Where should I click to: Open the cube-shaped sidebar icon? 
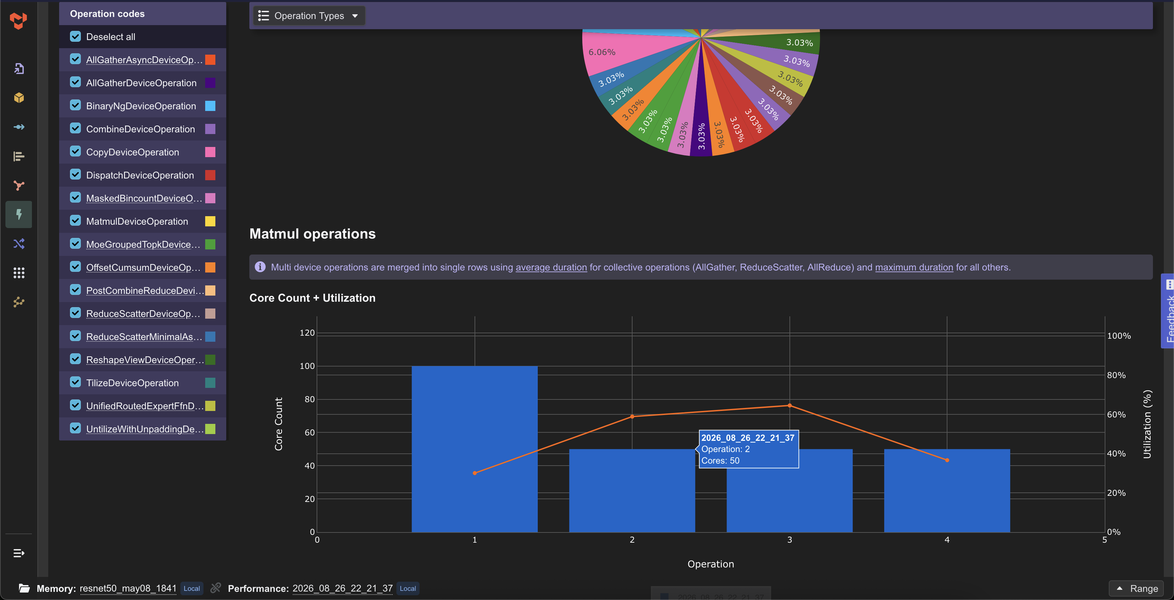click(19, 98)
